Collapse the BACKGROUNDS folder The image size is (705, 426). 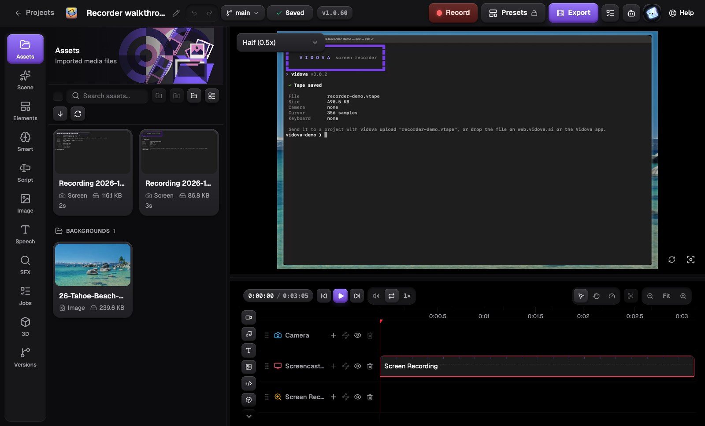[85, 231]
